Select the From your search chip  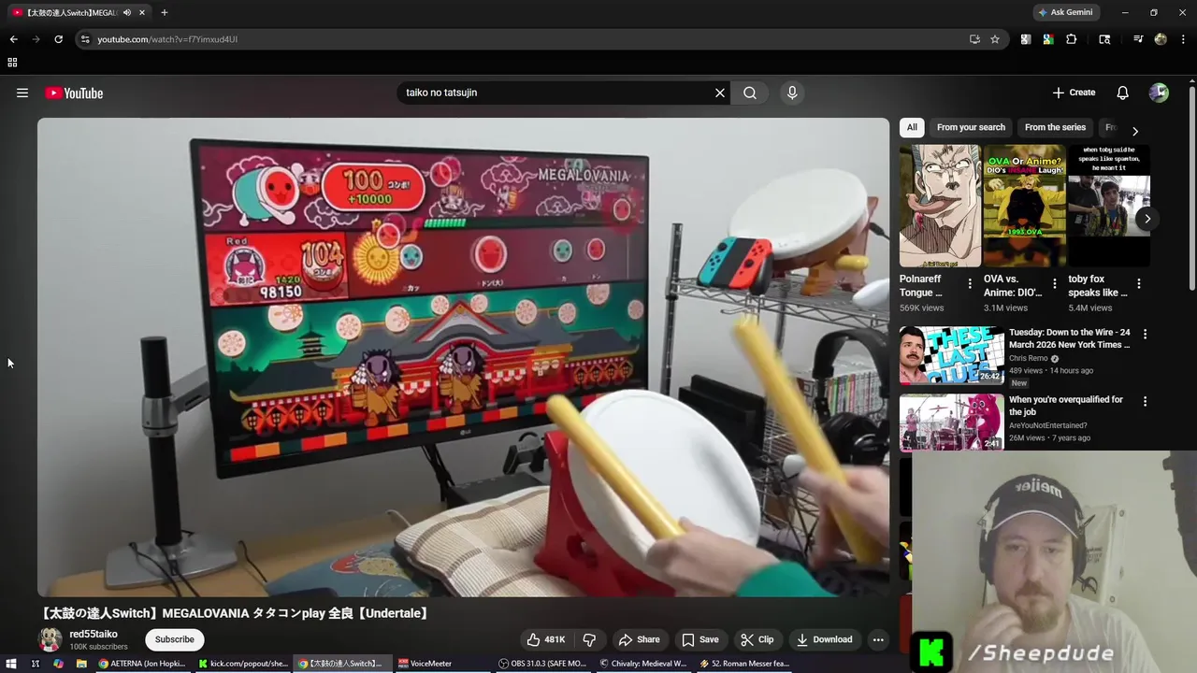tap(971, 127)
